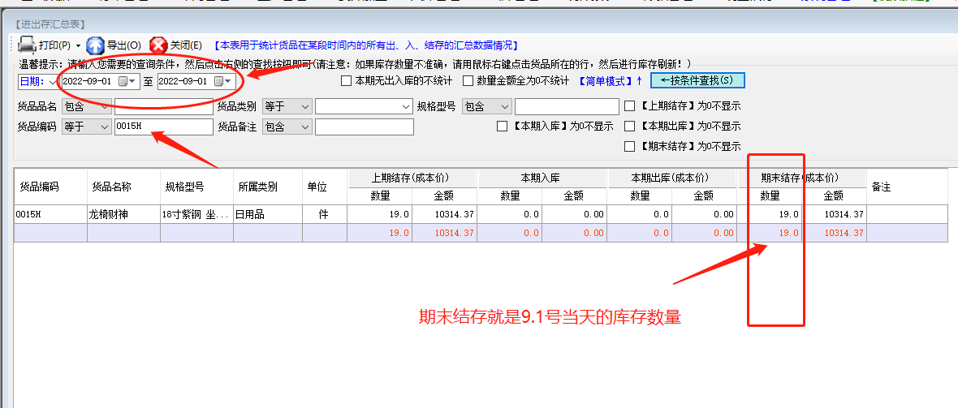The width and height of the screenshot is (958, 408).
Task: Expand the 货品类别 value combo box
Action: (x=365, y=106)
